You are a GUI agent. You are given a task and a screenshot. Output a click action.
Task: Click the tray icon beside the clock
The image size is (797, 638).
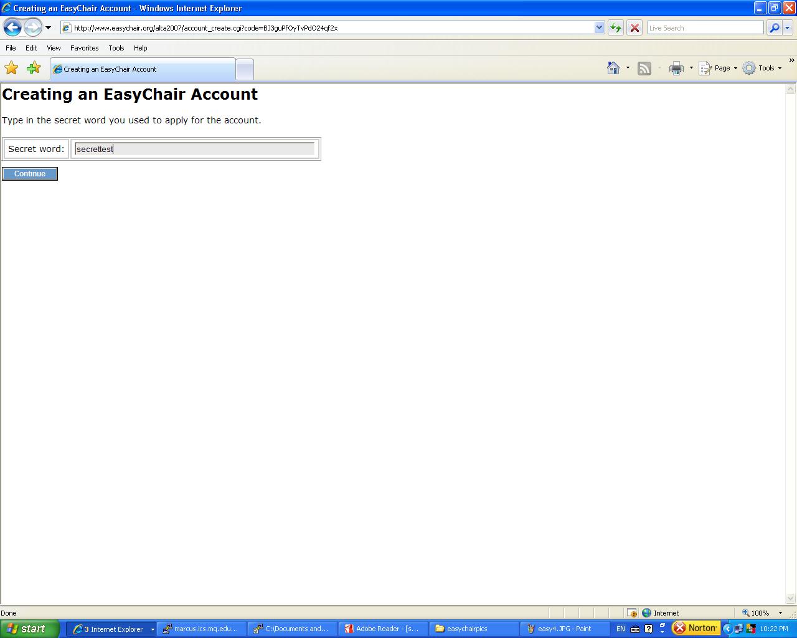[751, 629]
